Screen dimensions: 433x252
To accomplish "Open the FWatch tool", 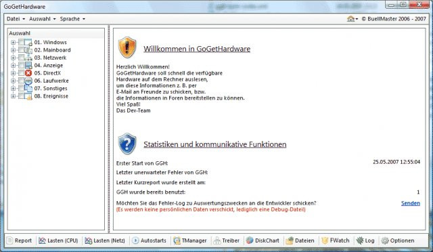I will (336, 240).
